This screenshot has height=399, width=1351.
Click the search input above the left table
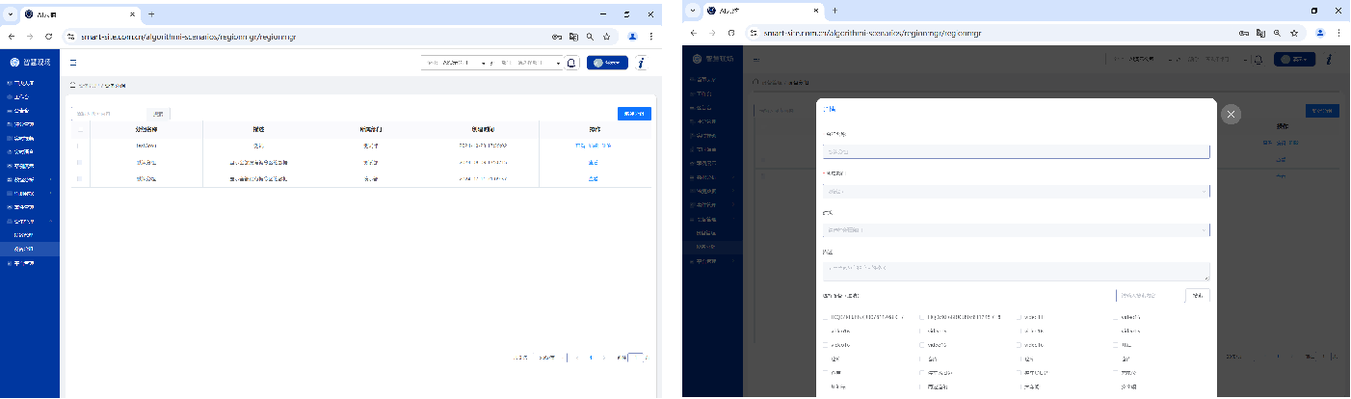click(x=108, y=114)
